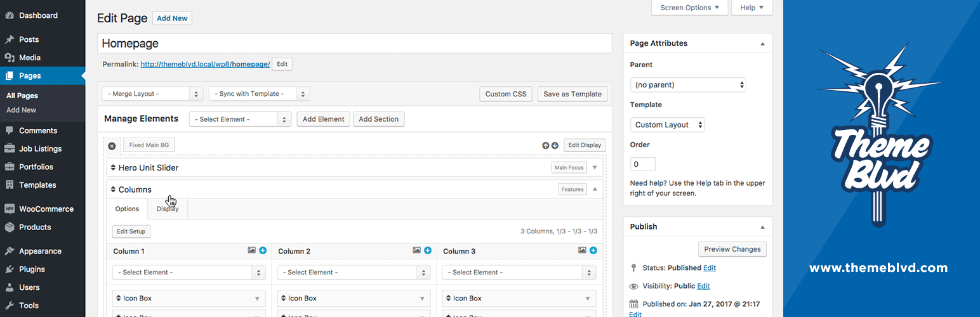Screen dimensions: 980x317
Task: Click the Portfolios sidebar icon
Action: (10, 167)
